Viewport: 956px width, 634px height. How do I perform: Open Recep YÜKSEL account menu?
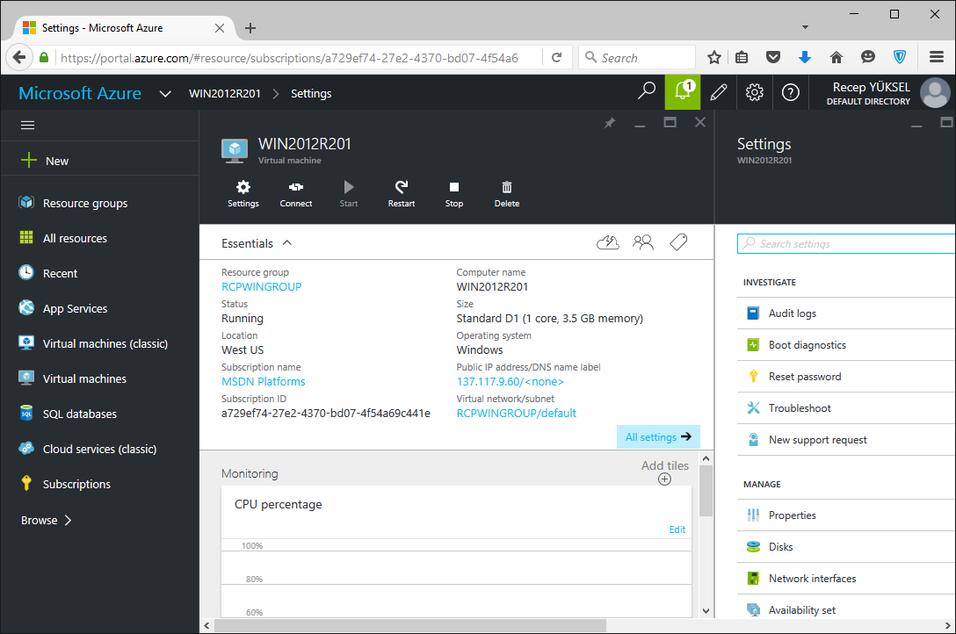[887, 92]
